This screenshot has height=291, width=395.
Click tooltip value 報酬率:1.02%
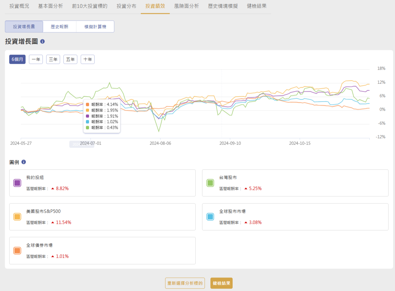click(104, 122)
